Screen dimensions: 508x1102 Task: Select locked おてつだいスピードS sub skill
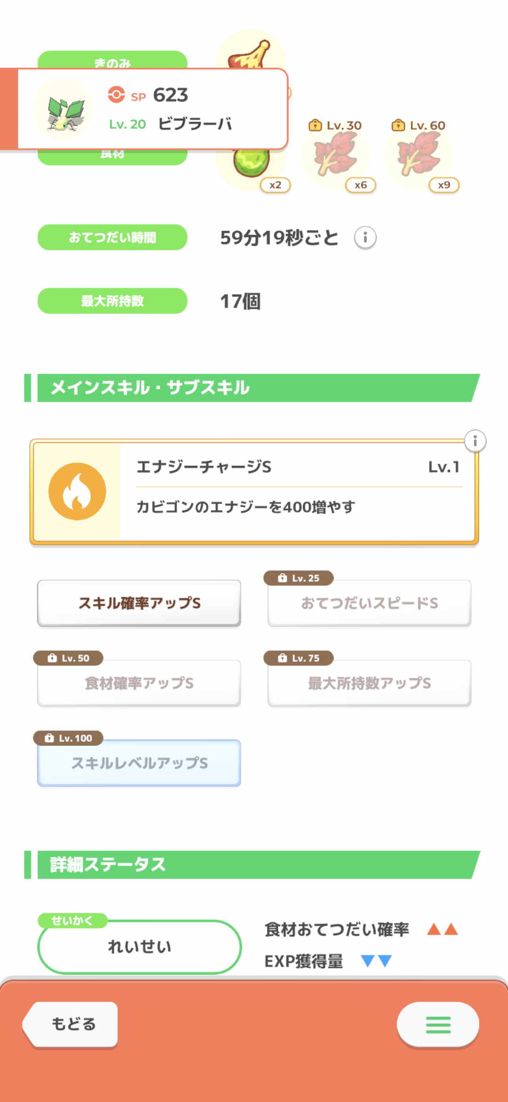[x=369, y=603]
